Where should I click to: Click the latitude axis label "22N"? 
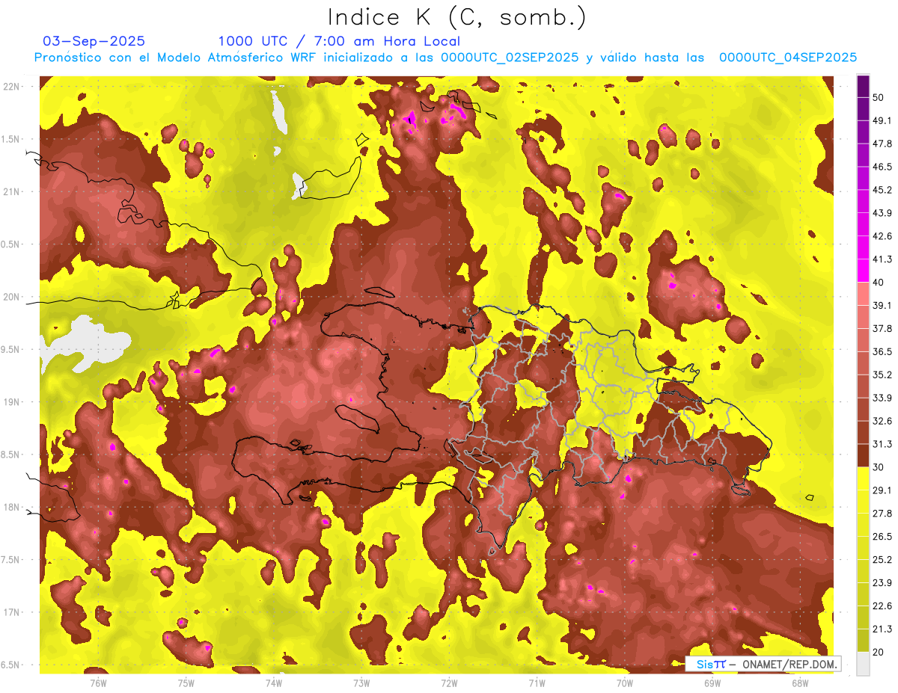[x=11, y=87]
